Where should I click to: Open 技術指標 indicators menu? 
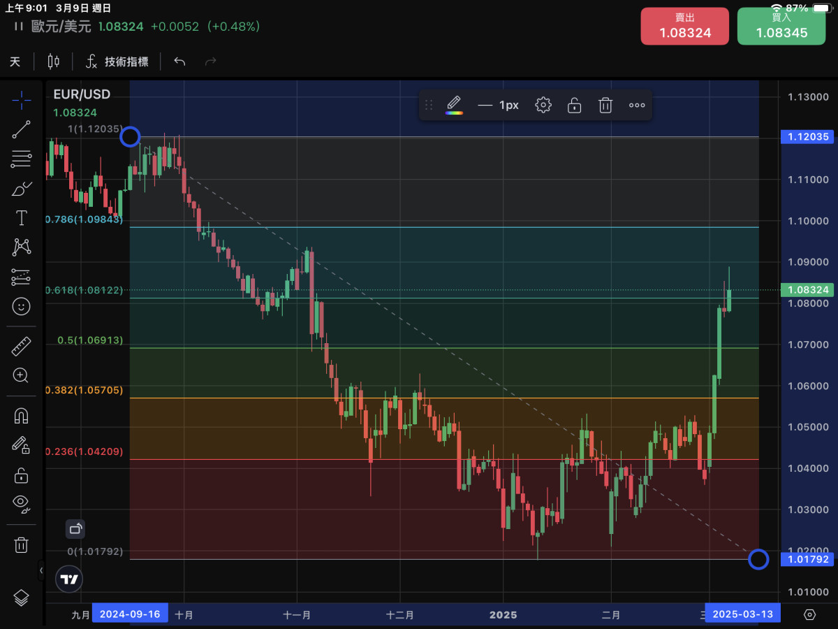(117, 62)
